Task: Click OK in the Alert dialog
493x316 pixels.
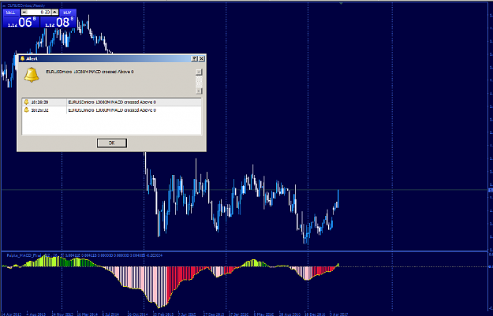Action: [112, 143]
